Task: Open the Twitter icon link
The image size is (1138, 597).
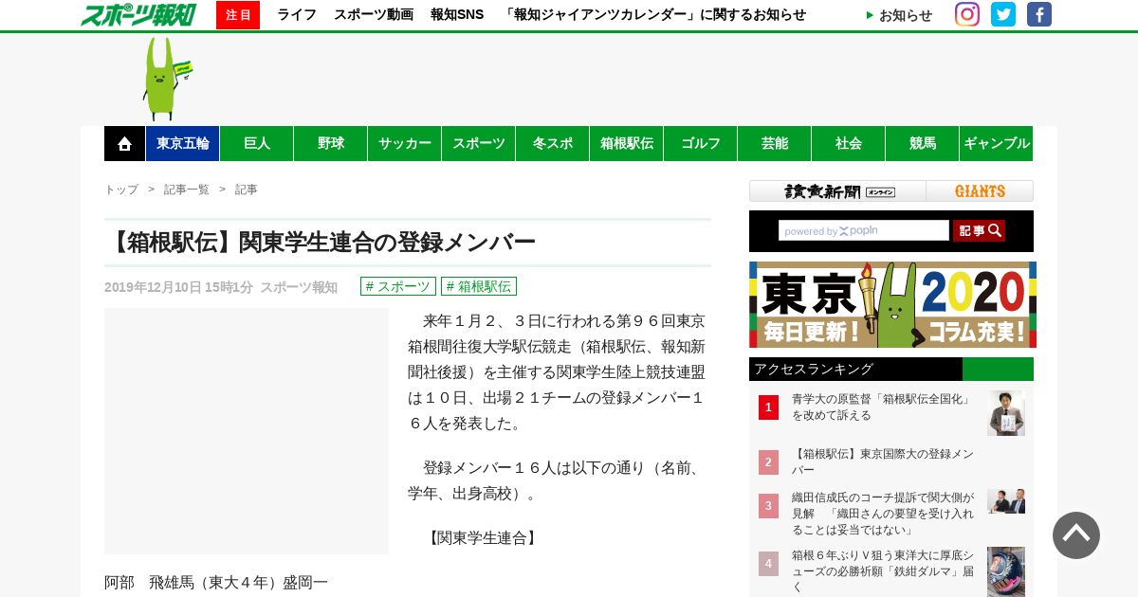Action: [x=1003, y=14]
